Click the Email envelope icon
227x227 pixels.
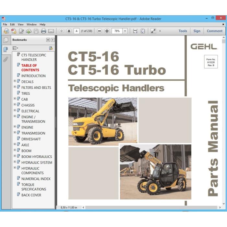51,31
